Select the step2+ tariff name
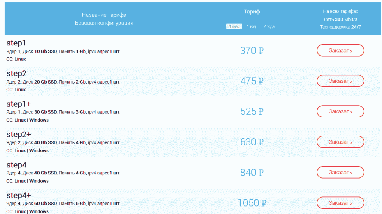The image size is (382, 214). pyautogui.click(x=19, y=135)
